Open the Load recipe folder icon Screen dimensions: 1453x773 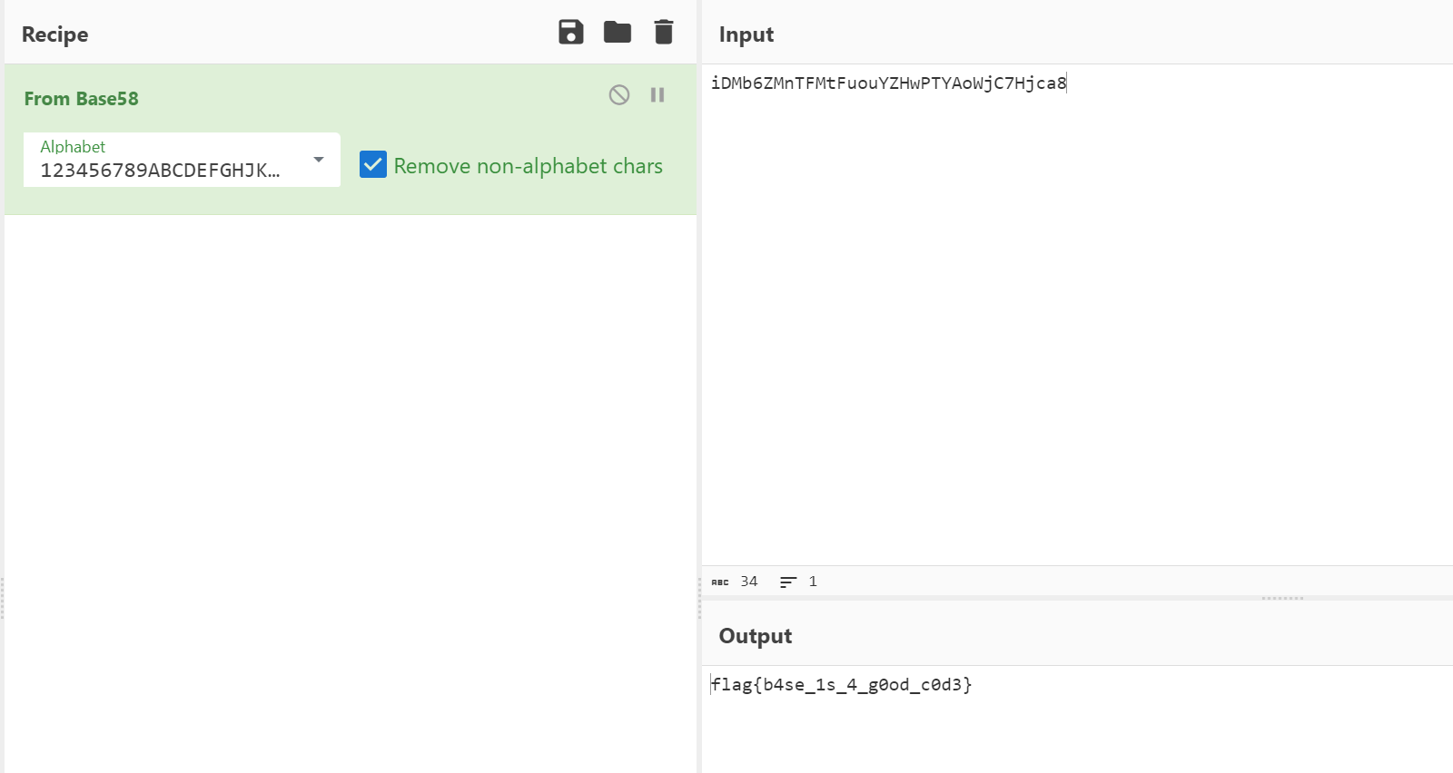point(618,33)
